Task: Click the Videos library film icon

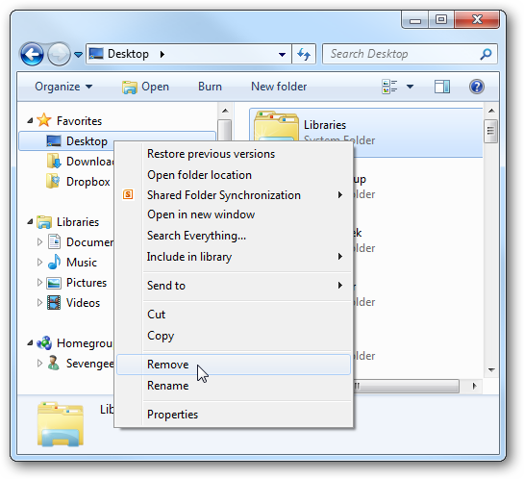Action: tap(54, 303)
